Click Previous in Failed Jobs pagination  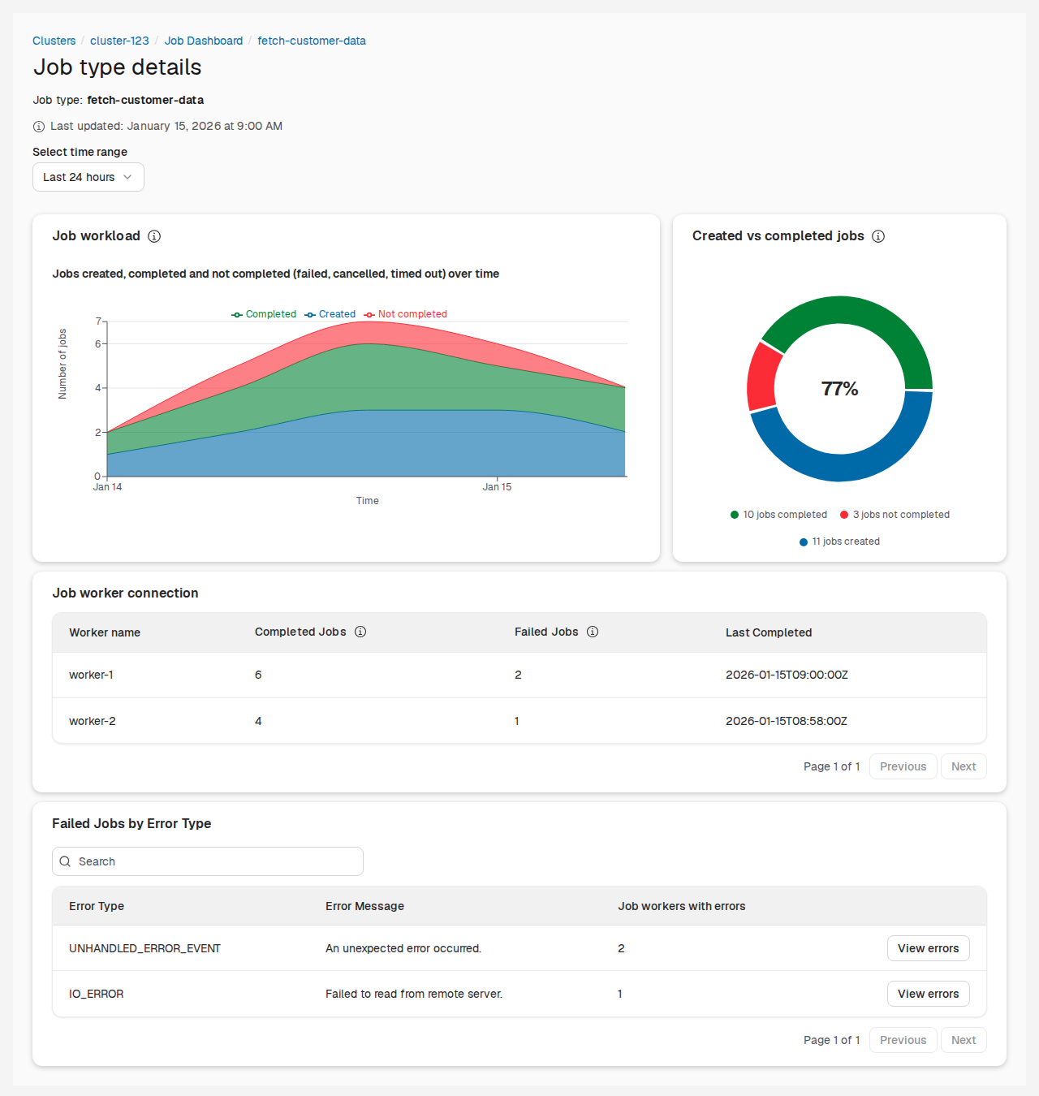pos(903,1040)
